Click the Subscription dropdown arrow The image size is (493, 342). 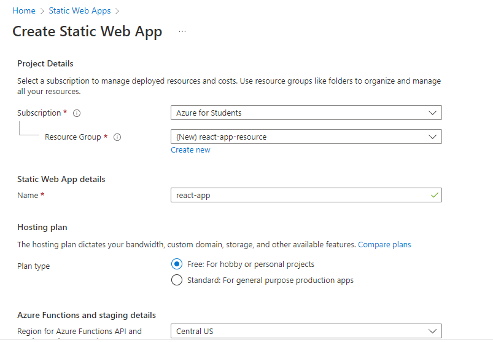coord(433,113)
